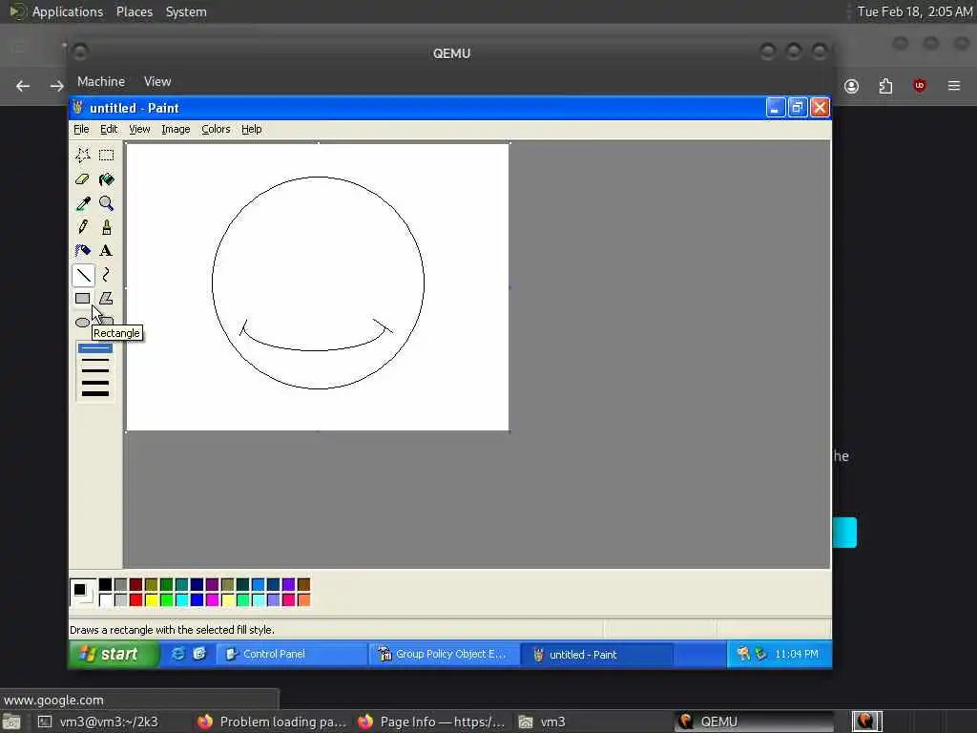Image resolution: width=977 pixels, height=733 pixels.
Task: Click the first XP system tray icon
Action: pyautogui.click(x=743, y=653)
